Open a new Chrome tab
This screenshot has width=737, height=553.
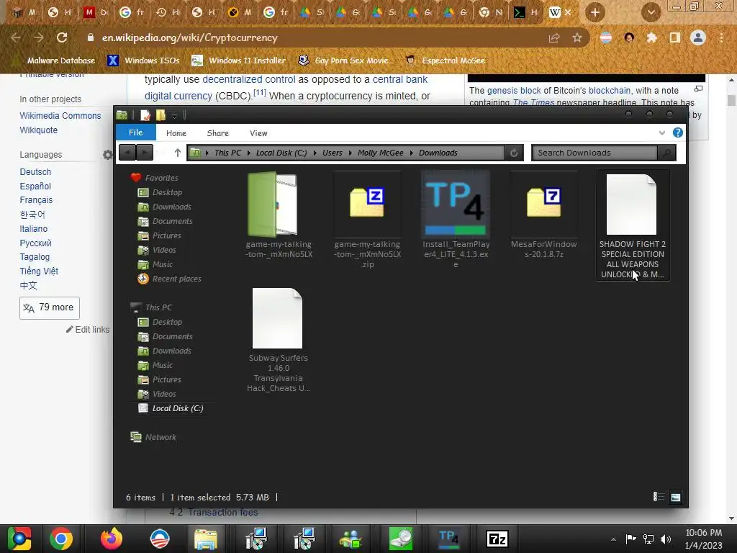(594, 12)
